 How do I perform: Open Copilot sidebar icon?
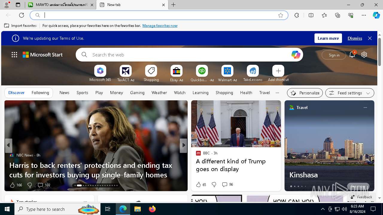(x=376, y=15)
